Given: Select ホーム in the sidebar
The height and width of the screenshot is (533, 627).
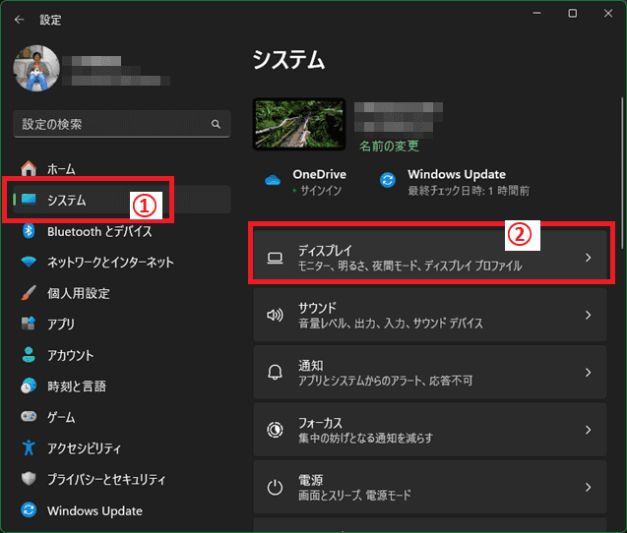Looking at the screenshot, I should [61, 169].
